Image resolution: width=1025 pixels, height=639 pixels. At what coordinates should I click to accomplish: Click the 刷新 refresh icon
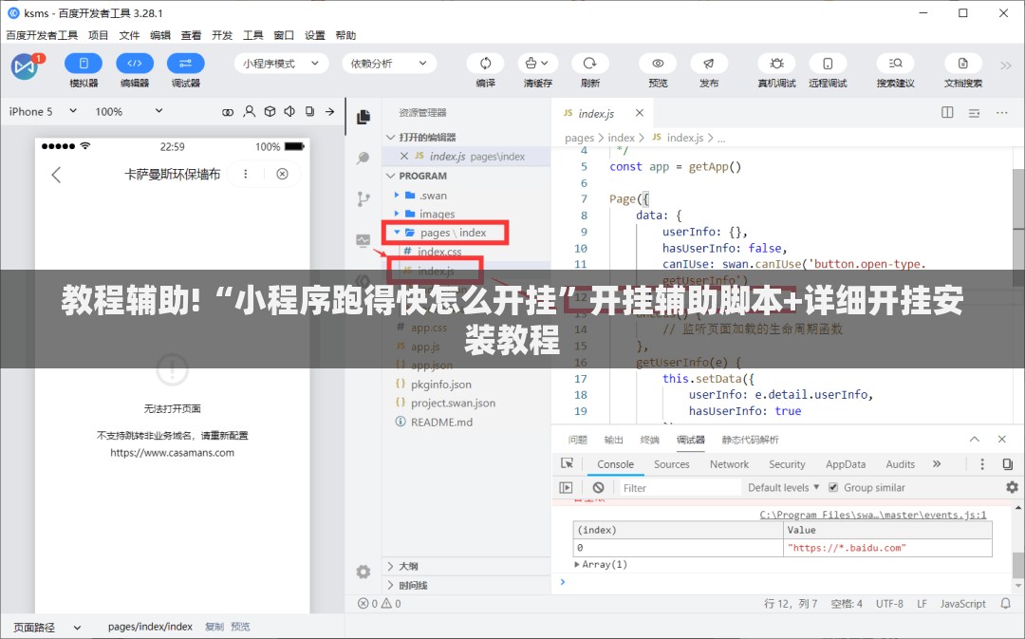pyautogui.click(x=589, y=64)
